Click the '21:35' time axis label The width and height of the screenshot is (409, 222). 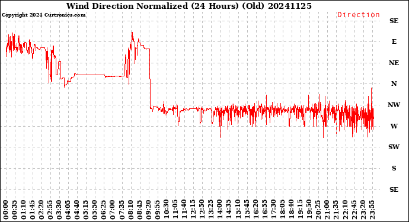point(335,210)
